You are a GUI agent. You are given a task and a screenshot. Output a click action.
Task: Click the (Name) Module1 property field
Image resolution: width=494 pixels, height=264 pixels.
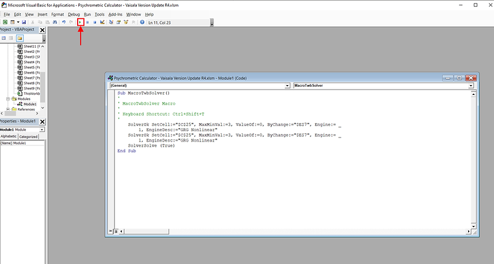pyautogui.click(x=22, y=143)
